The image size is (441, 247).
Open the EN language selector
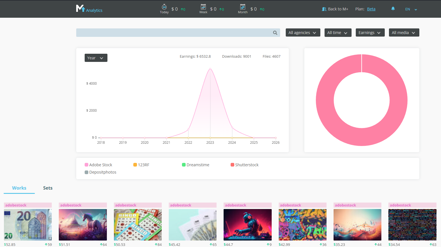click(x=411, y=9)
